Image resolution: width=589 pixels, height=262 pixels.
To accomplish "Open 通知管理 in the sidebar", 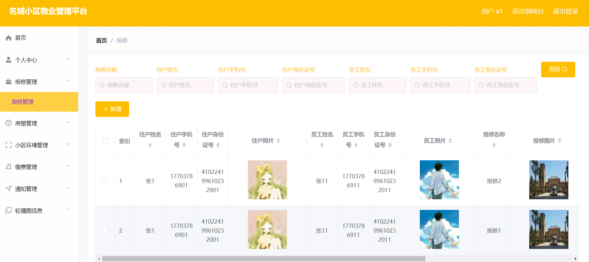I will [39, 189].
